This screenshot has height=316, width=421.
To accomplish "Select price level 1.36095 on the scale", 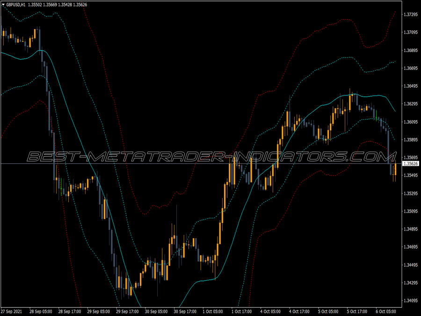I will click(x=411, y=122).
